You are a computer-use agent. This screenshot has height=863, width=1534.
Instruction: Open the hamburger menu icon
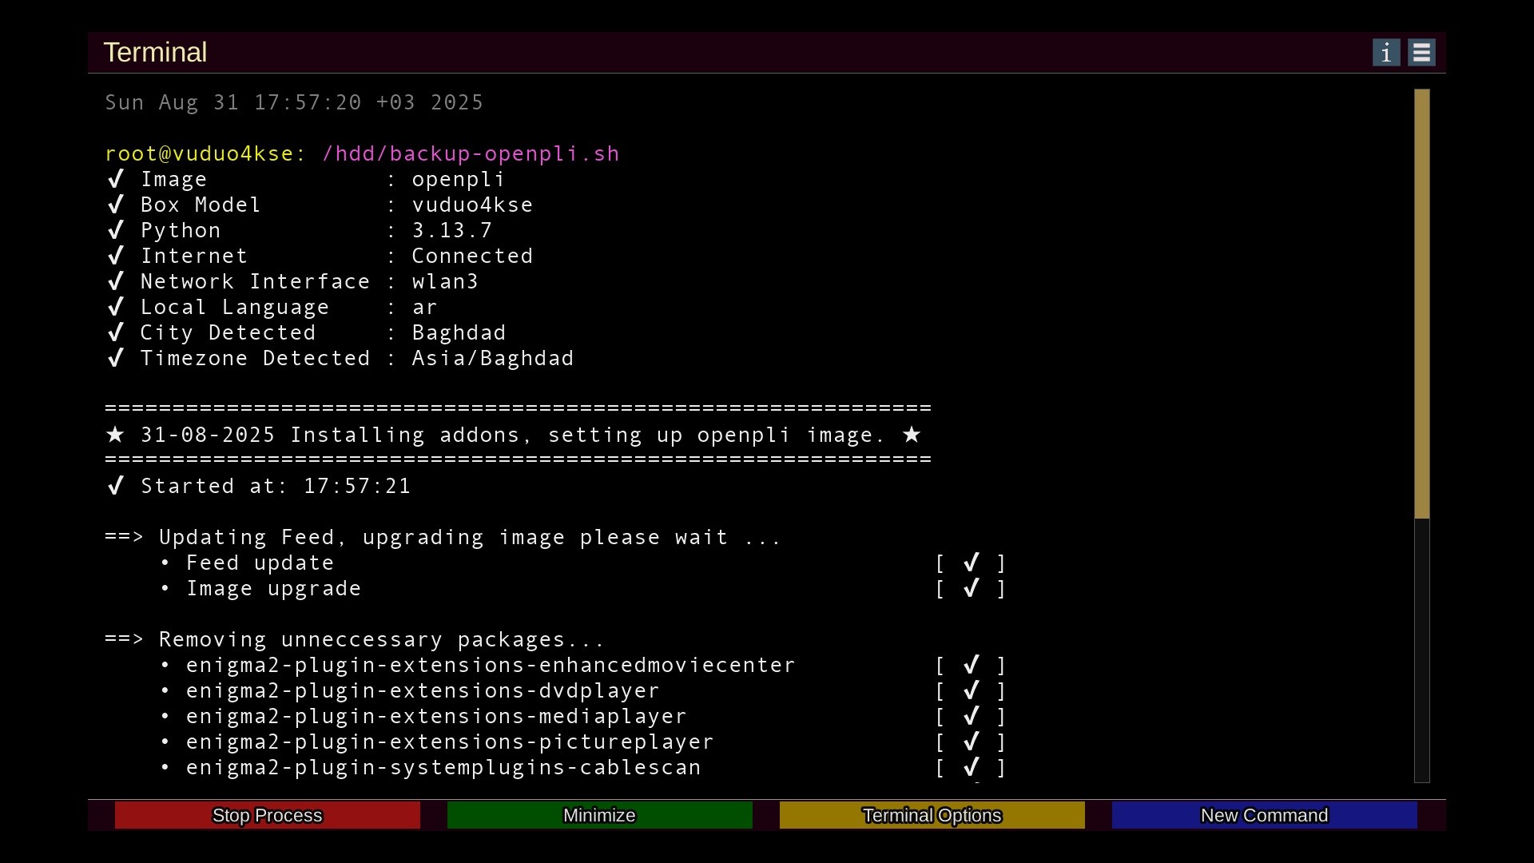[1421, 53]
